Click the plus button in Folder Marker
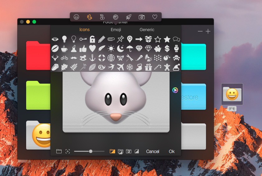The width and height of the screenshot is (262, 176). (208, 31)
